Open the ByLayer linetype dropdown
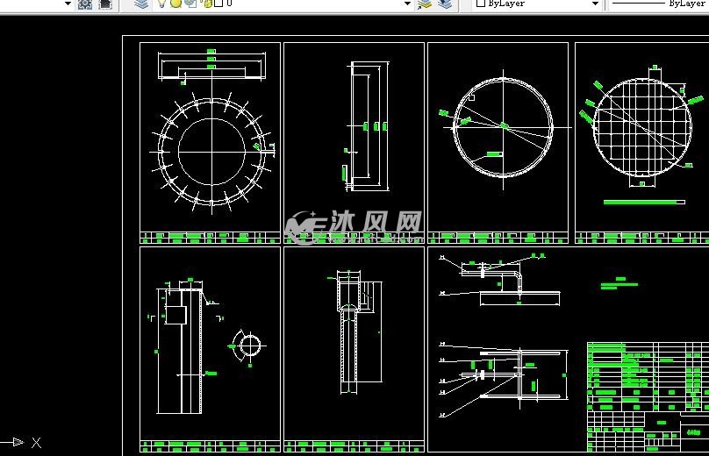 pos(658,4)
